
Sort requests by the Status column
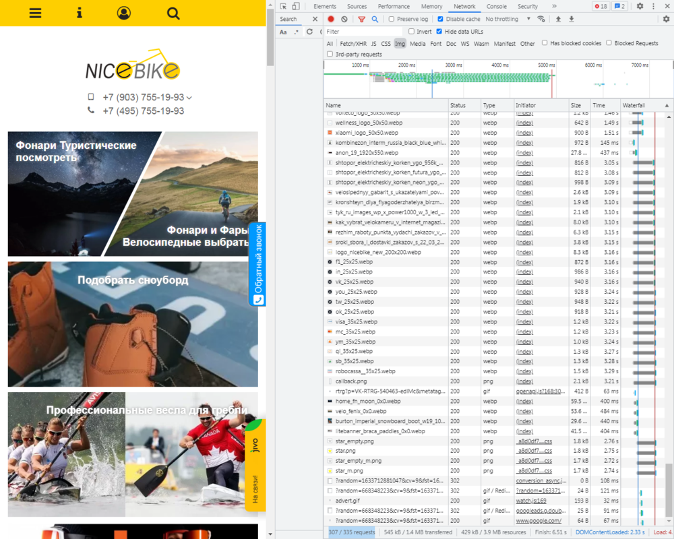click(x=464, y=105)
